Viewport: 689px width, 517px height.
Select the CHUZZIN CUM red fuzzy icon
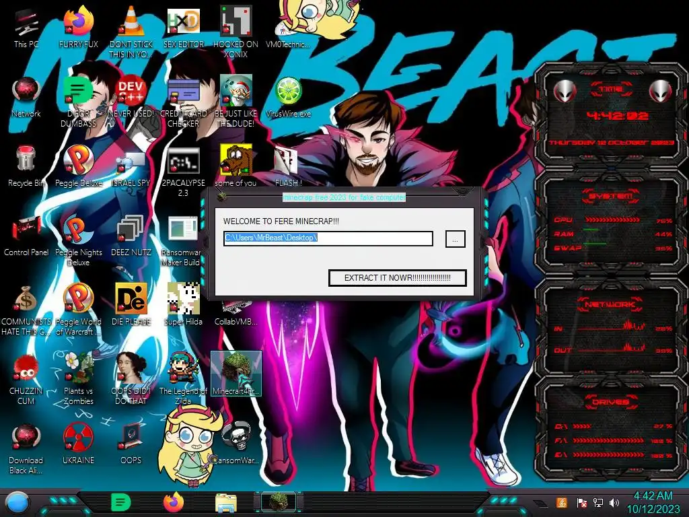click(x=26, y=379)
